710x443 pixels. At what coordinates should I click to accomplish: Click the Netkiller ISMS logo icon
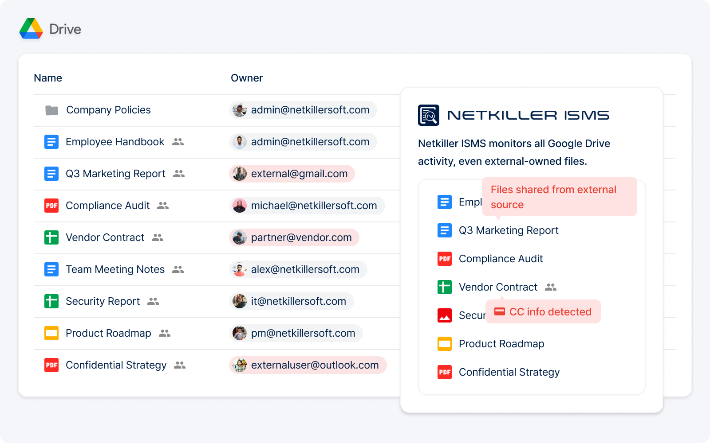[x=428, y=115]
